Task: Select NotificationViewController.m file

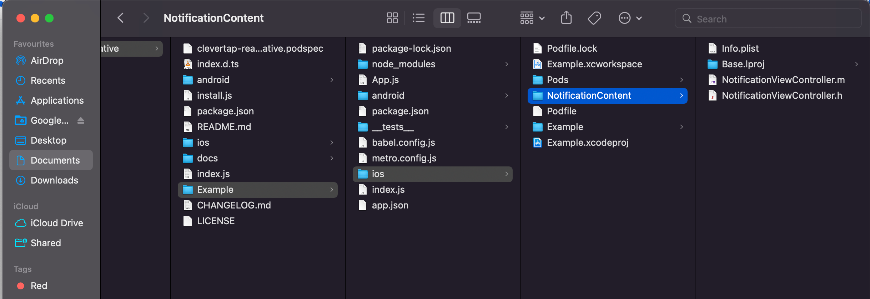Action: (x=783, y=80)
